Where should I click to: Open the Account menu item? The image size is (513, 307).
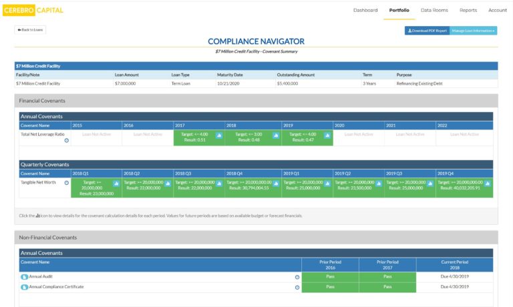tap(497, 10)
